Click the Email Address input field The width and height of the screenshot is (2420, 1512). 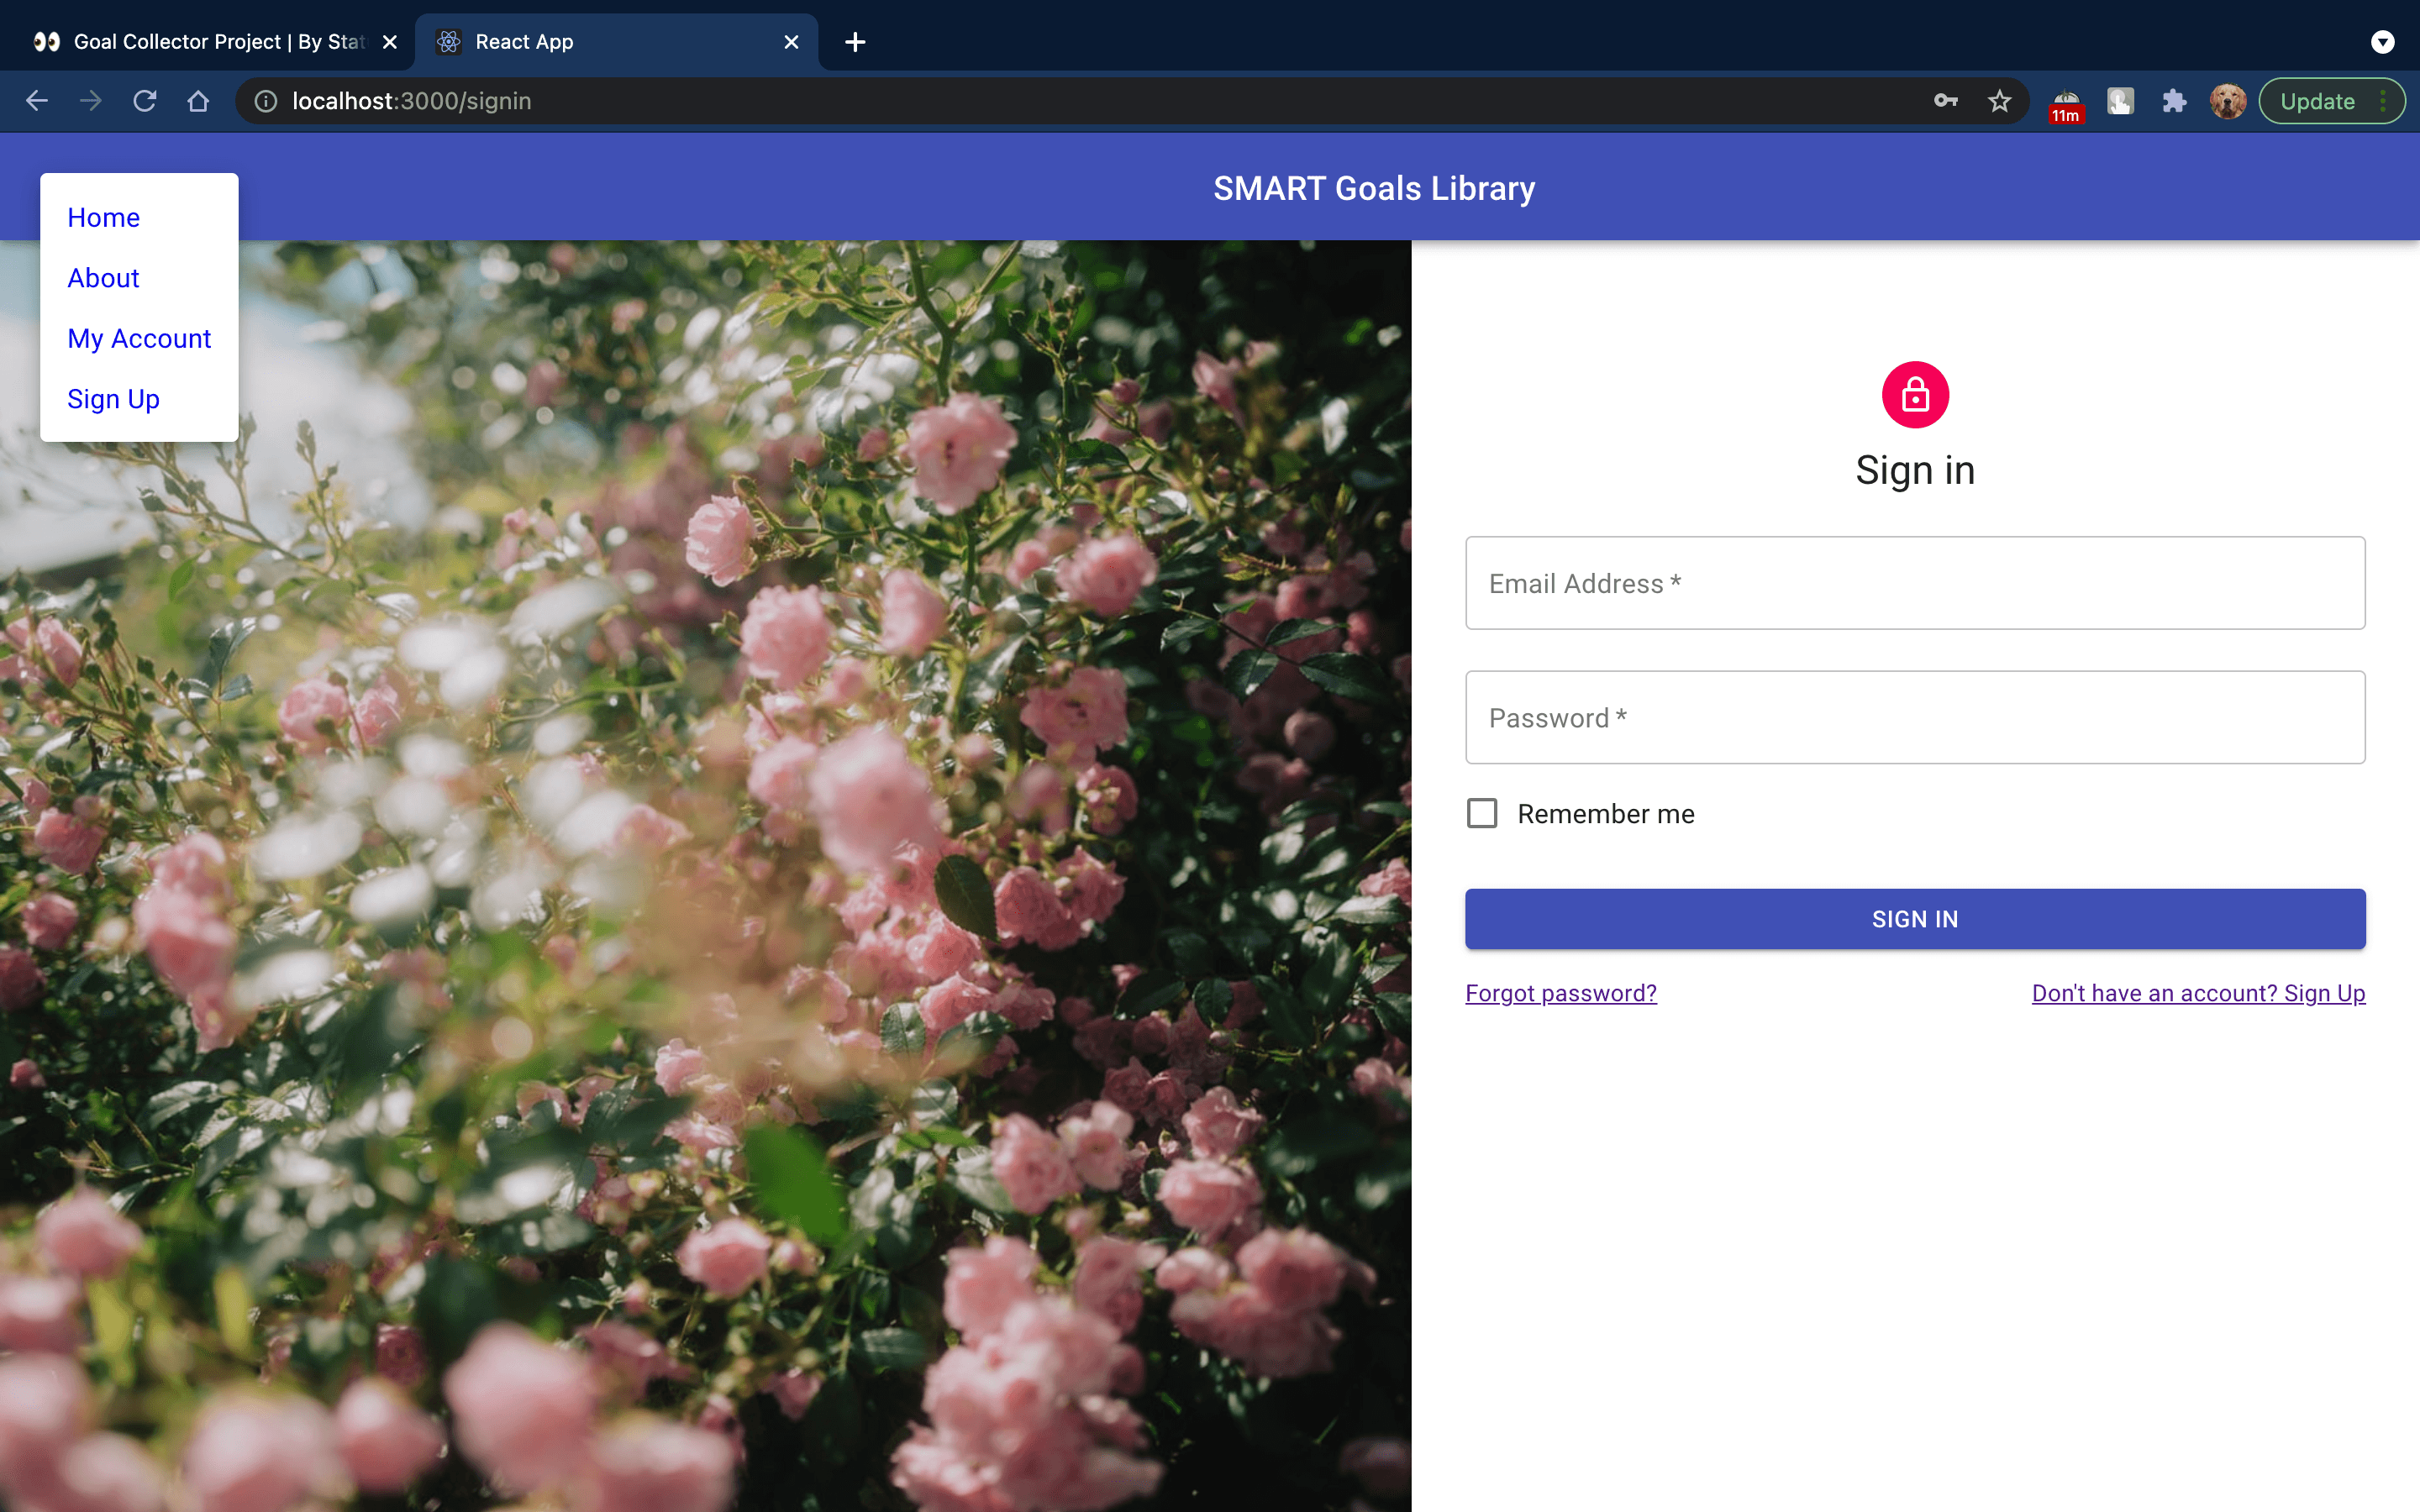(x=1915, y=582)
